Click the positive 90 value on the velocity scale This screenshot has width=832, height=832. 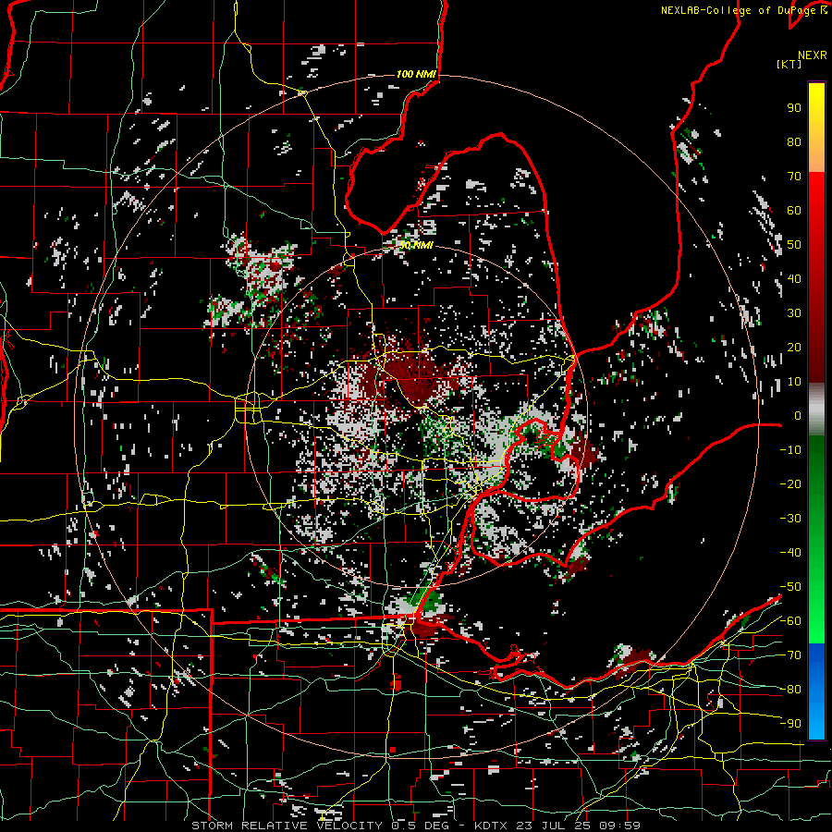794,108
